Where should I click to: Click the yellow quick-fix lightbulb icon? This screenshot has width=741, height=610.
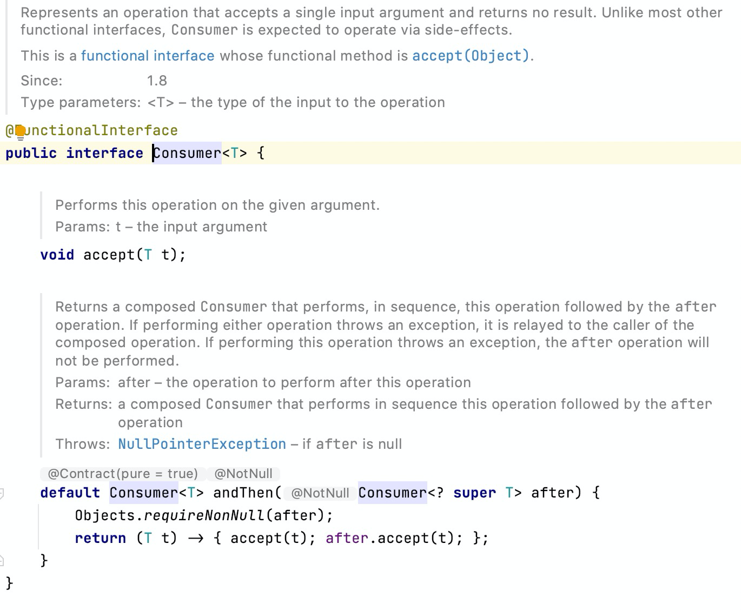(20, 131)
